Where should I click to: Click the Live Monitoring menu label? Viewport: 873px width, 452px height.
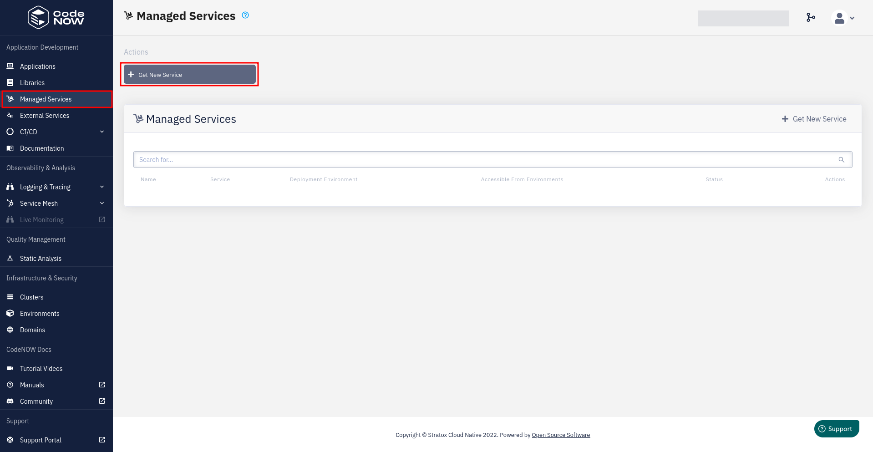click(42, 220)
